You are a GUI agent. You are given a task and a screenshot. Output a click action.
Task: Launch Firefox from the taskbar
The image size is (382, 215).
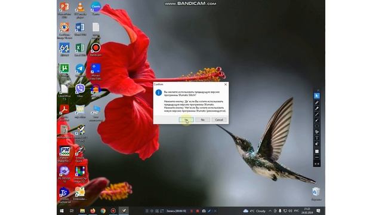click(93, 211)
